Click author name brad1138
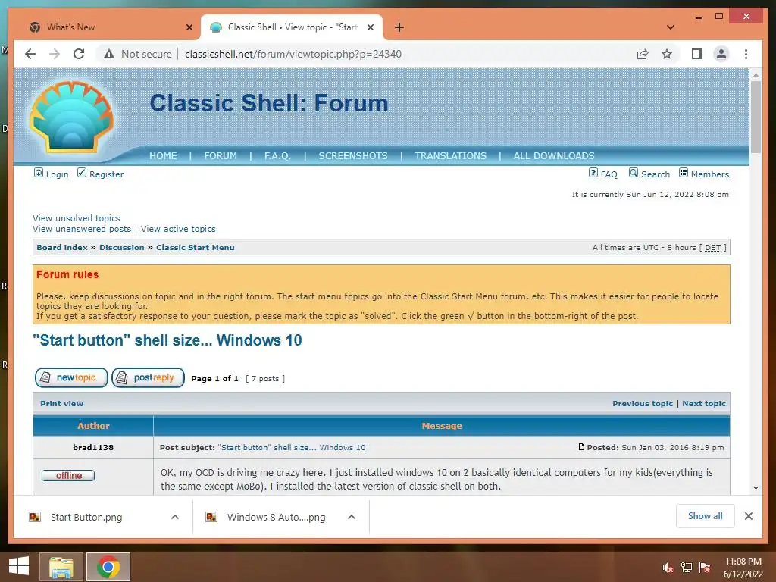 click(x=93, y=447)
